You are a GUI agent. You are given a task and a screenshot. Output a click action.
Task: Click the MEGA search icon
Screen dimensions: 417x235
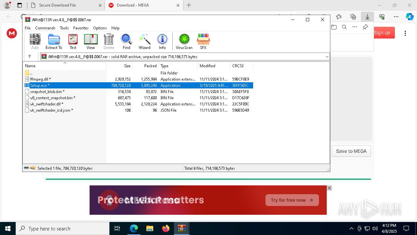344,27
